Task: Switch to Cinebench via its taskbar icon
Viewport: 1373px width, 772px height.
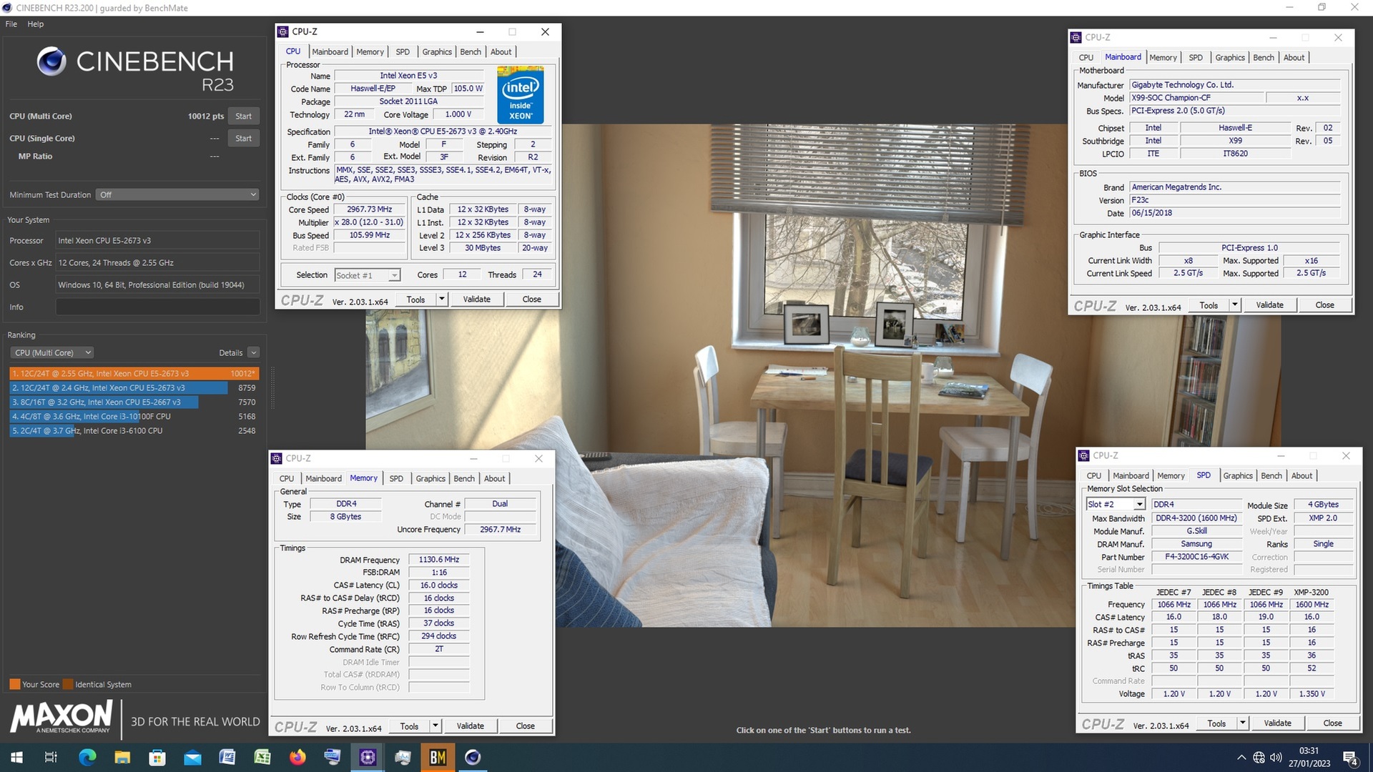Action: coord(473,757)
